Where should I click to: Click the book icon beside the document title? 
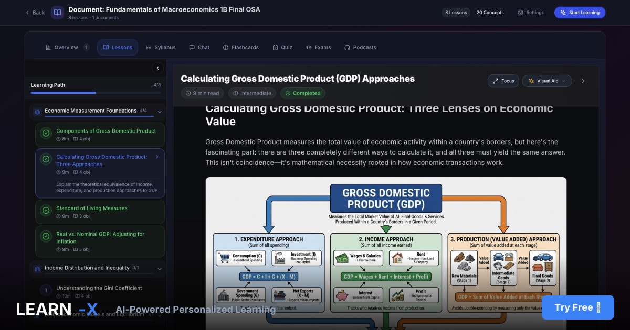point(58,13)
